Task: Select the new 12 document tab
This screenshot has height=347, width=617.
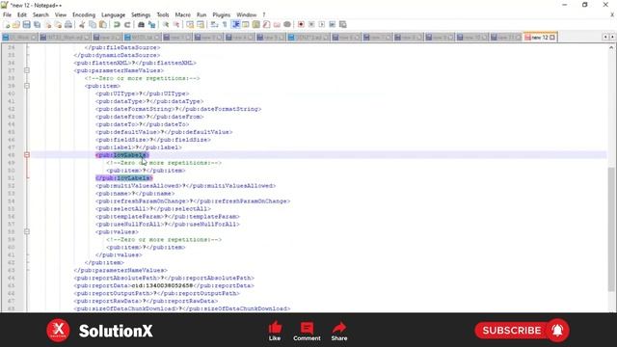Action: (x=540, y=38)
